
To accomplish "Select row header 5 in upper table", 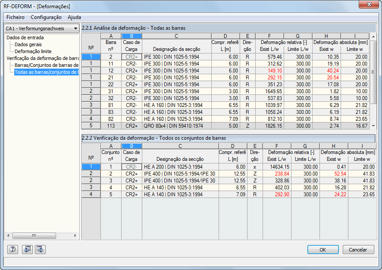I will click(91, 126).
